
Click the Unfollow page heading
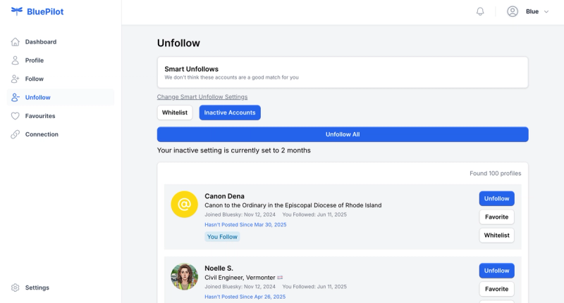(178, 43)
